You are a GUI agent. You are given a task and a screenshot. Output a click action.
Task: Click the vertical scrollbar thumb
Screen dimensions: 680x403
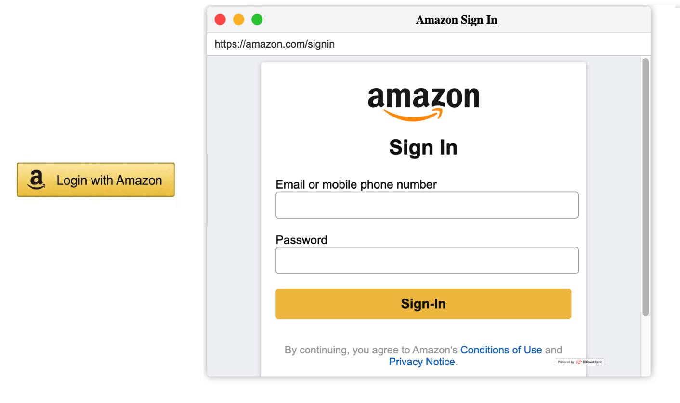645,187
